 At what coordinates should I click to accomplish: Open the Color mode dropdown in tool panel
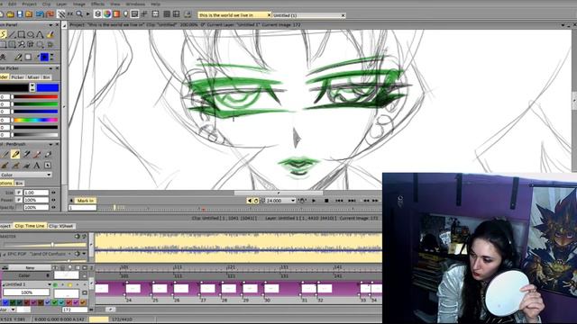tap(26, 175)
